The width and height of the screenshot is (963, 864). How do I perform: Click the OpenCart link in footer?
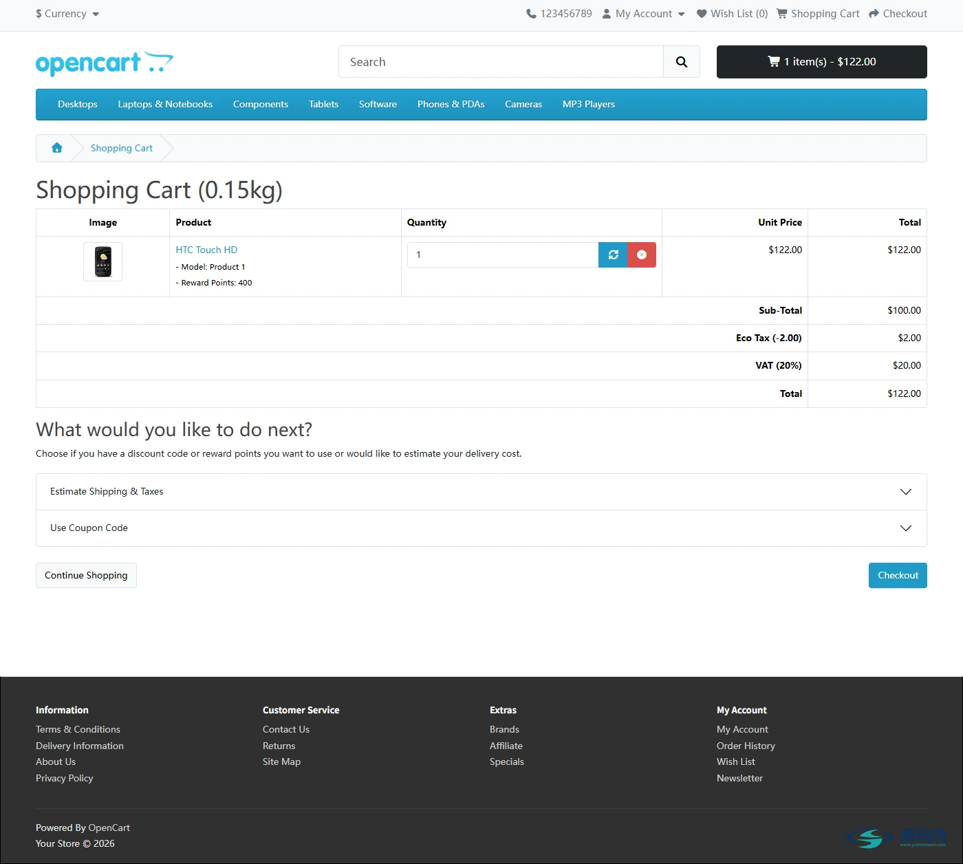tap(109, 828)
